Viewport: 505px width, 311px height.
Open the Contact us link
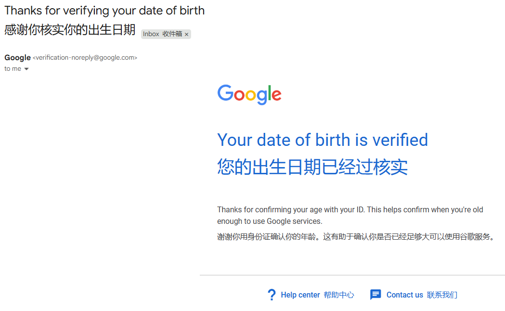point(404,295)
